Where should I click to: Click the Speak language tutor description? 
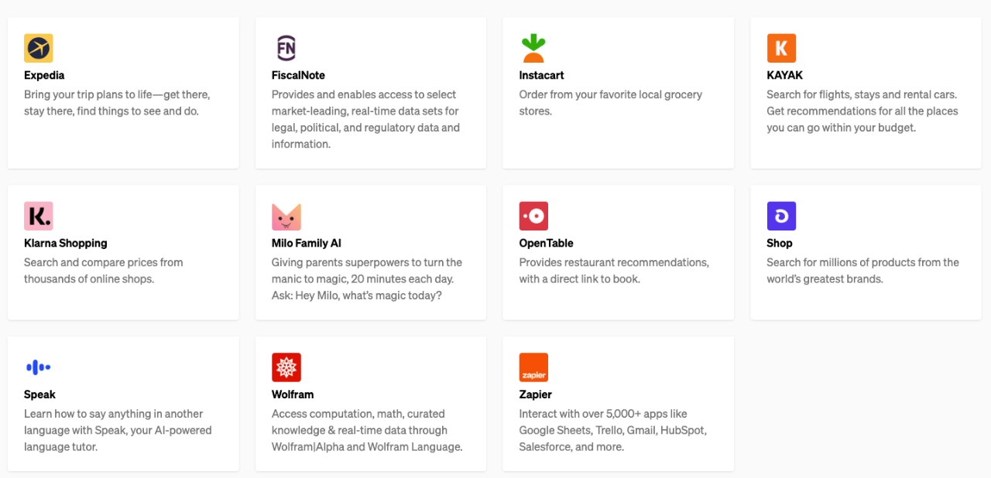[x=118, y=430]
